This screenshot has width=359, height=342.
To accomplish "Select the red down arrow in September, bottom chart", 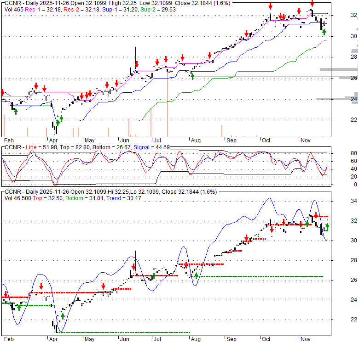I will 247,239.
